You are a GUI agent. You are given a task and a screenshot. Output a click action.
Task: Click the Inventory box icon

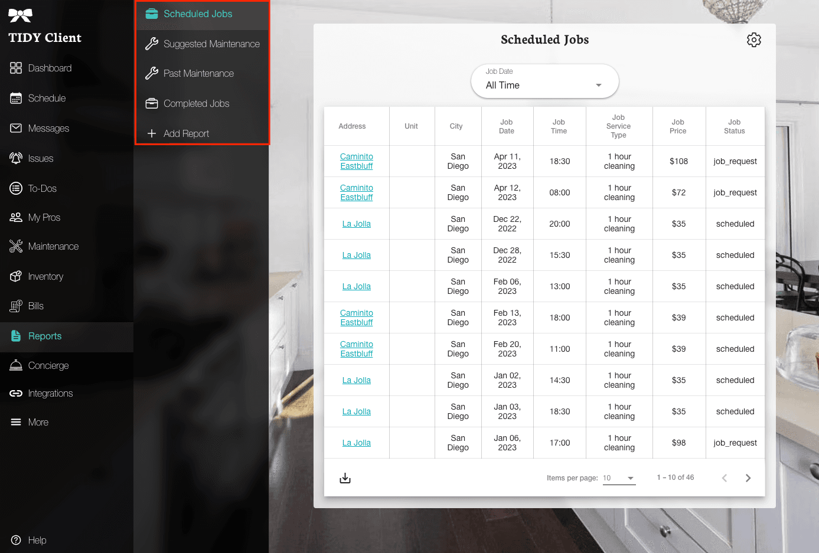pyautogui.click(x=16, y=276)
